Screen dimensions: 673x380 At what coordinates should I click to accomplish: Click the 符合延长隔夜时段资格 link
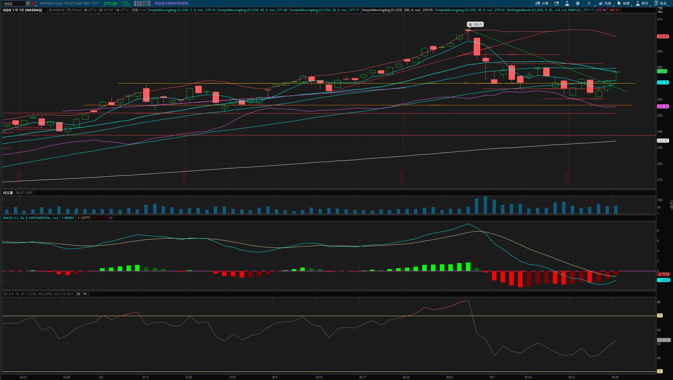[x=171, y=3]
